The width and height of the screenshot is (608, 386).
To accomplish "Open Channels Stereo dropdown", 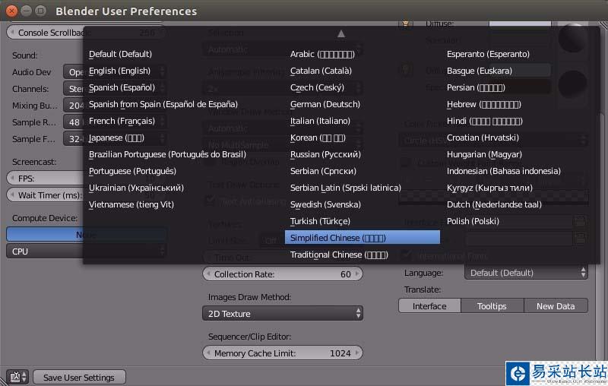I will pyautogui.click(x=73, y=89).
